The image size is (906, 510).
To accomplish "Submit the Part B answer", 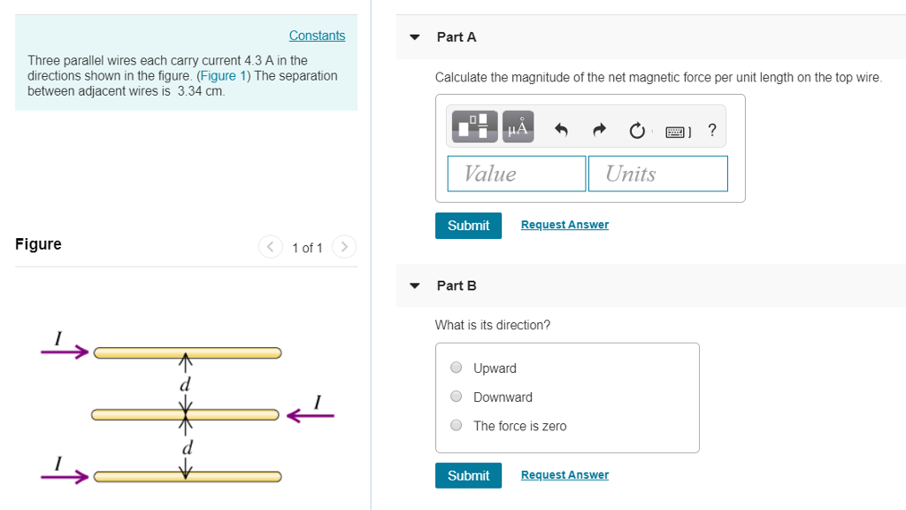I will [468, 475].
